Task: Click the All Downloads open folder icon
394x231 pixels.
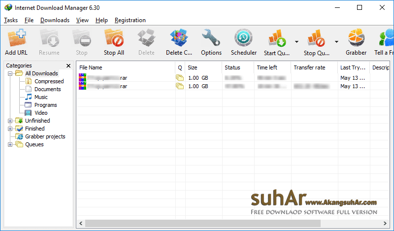Action: [x=19, y=73]
